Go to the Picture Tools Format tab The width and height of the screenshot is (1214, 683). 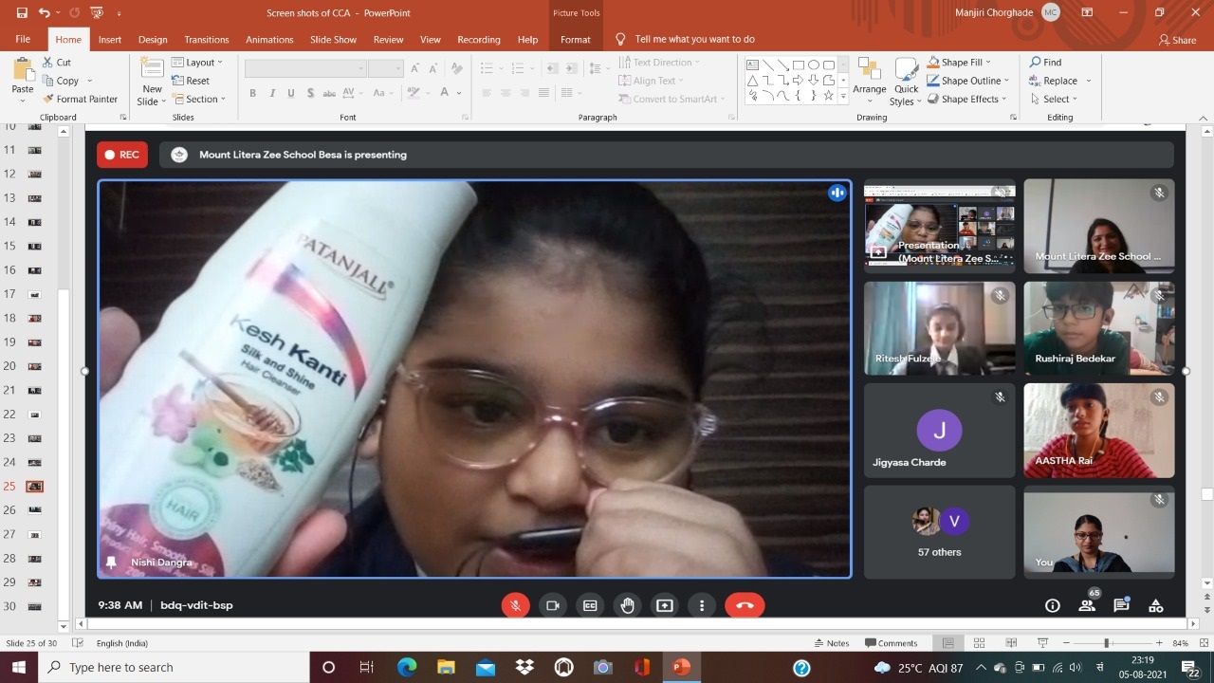(x=576, y=40)
